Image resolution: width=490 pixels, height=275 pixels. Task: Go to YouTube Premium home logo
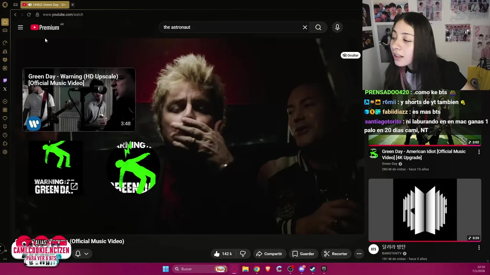click(45, 27)
